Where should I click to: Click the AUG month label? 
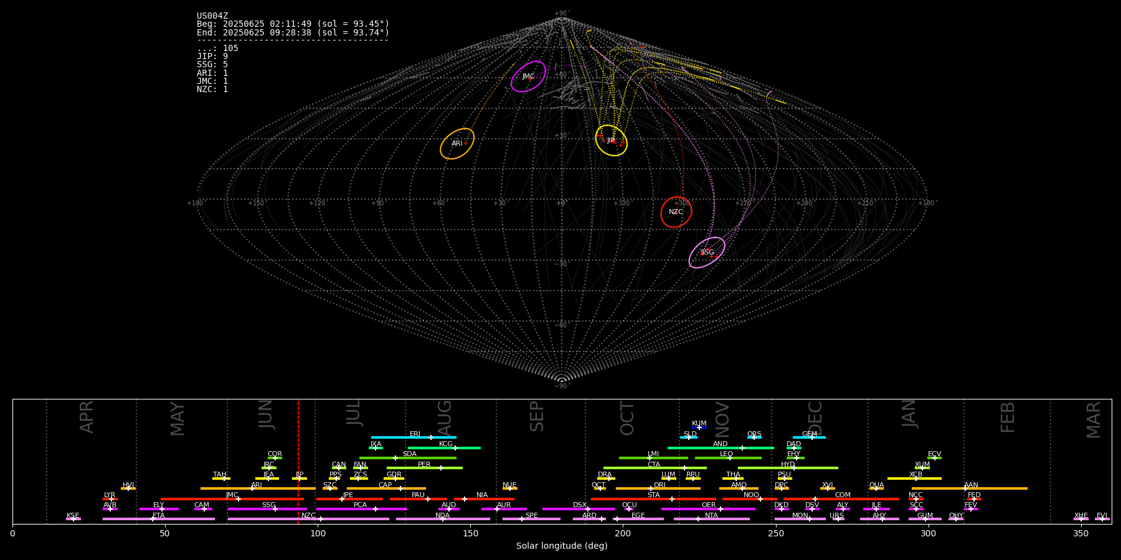(445, 418)
